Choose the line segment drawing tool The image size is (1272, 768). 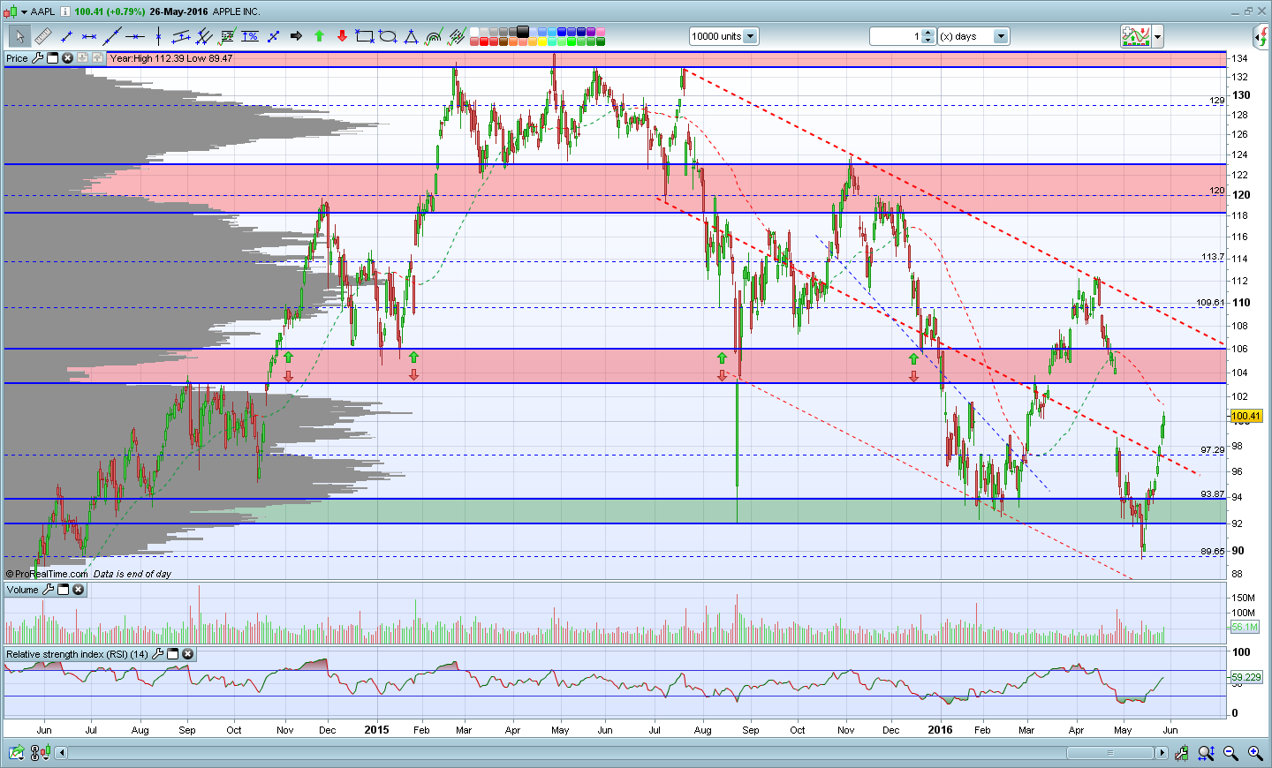[x=66, y=36]
